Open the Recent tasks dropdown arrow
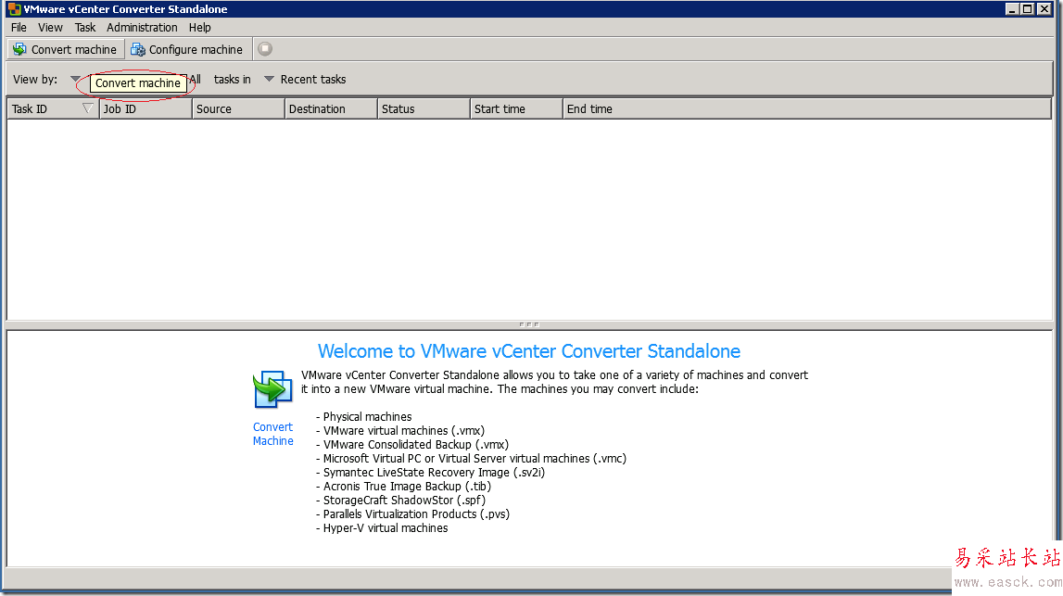Viewport: 1063px width, 596px height. [x=269, y=80]
